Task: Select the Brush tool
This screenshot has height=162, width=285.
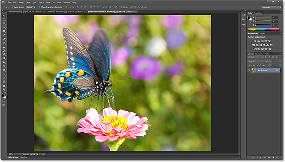Action: coord(4,43)
